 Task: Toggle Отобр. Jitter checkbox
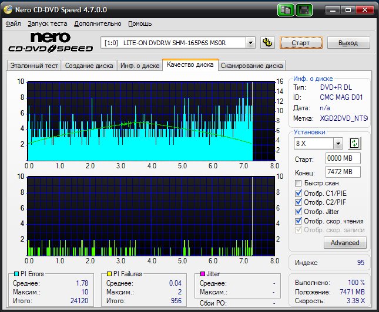pyautogui.click(x=298, y=212)
